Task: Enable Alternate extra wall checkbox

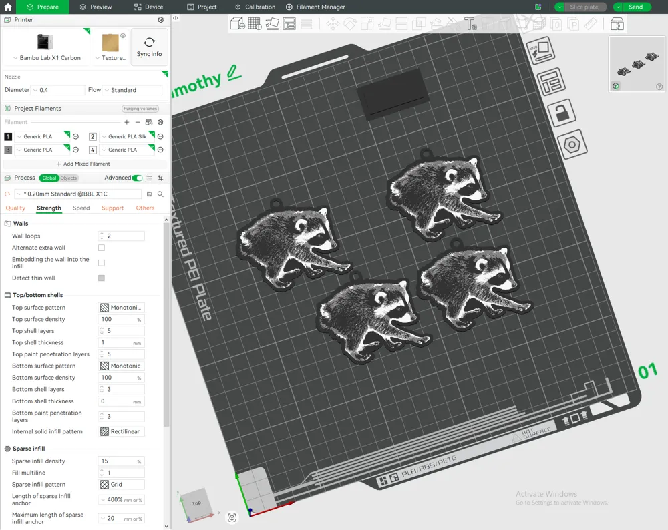Action: point(102,248)
